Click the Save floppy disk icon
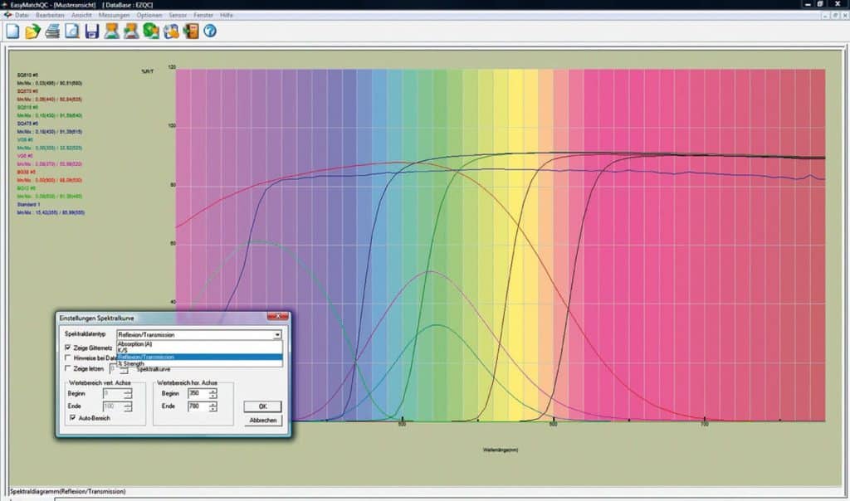Viewport: 850px width, 501px height. 91,32
